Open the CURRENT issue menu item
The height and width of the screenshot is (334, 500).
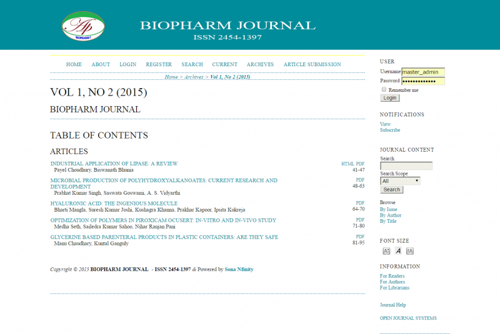225,64
